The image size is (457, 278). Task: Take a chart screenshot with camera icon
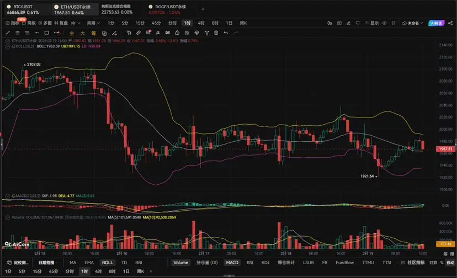click(339, 23)
